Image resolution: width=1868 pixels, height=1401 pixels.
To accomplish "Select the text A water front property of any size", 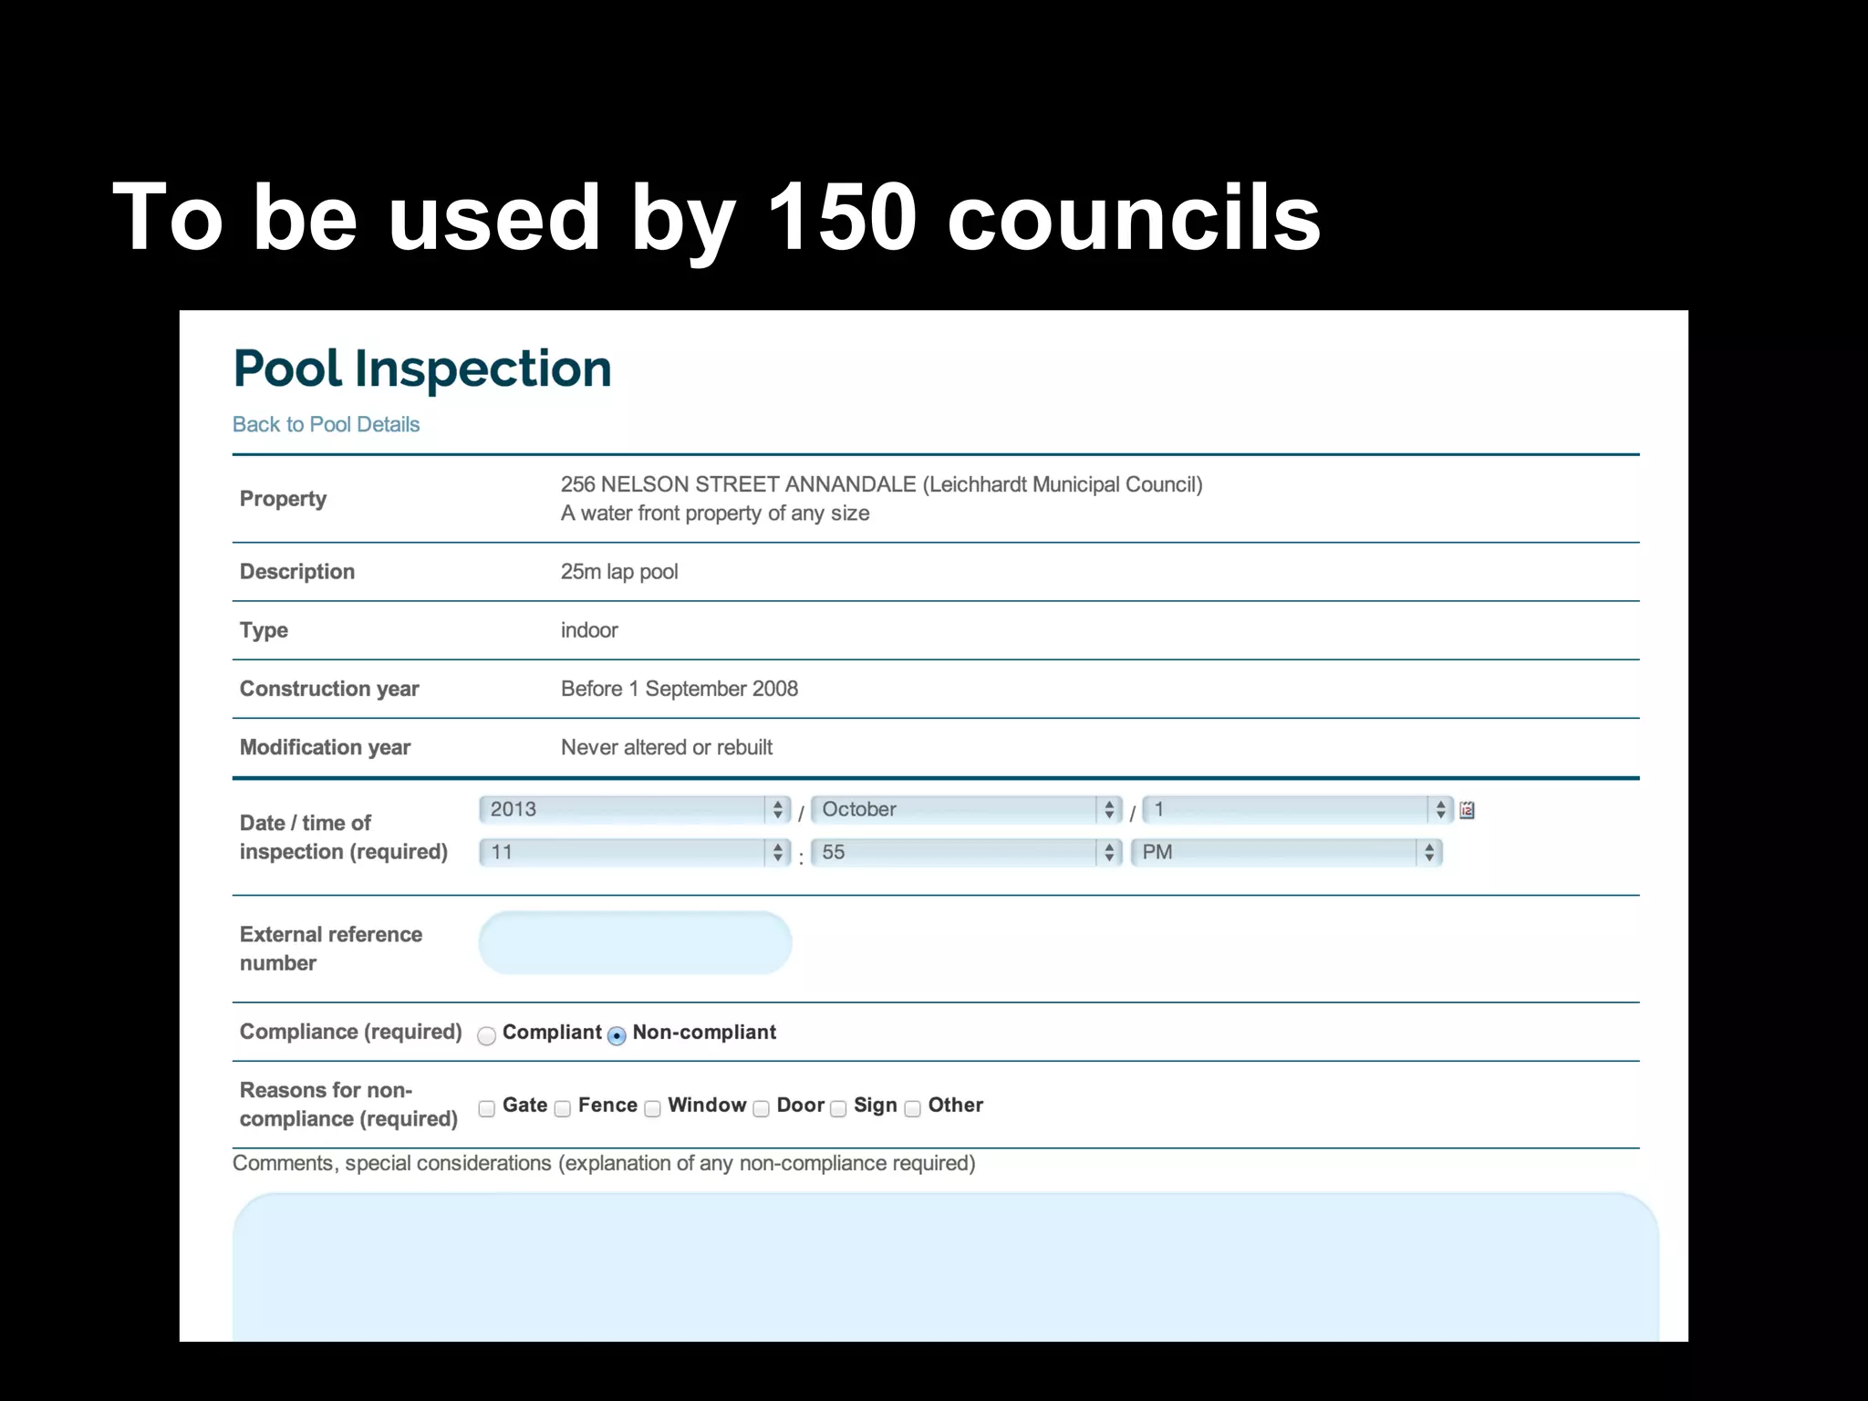I will (x=715, y=514).
